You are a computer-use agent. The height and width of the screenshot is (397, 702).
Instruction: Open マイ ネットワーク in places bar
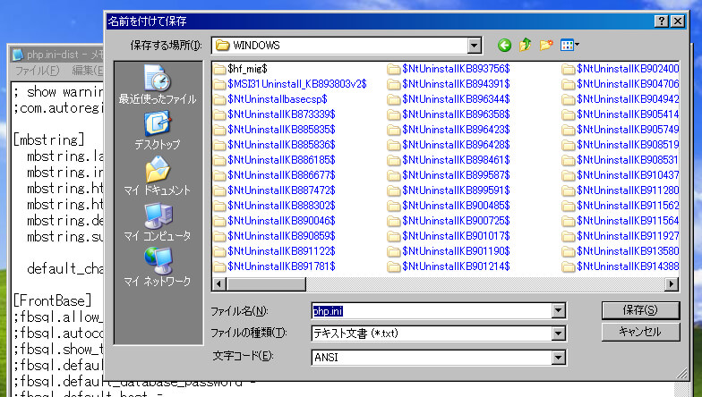158,267
